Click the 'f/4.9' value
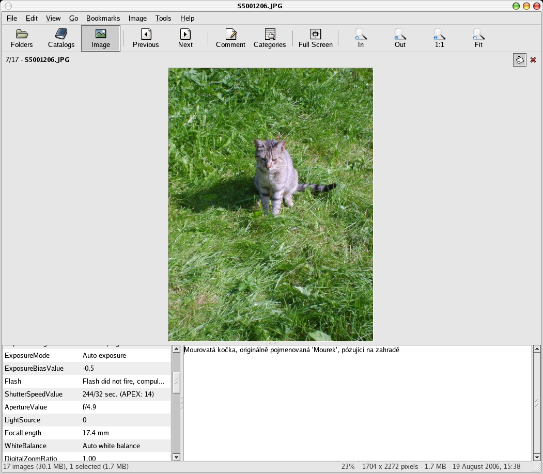Screen dimensions: 543x474 click(89, 407)
